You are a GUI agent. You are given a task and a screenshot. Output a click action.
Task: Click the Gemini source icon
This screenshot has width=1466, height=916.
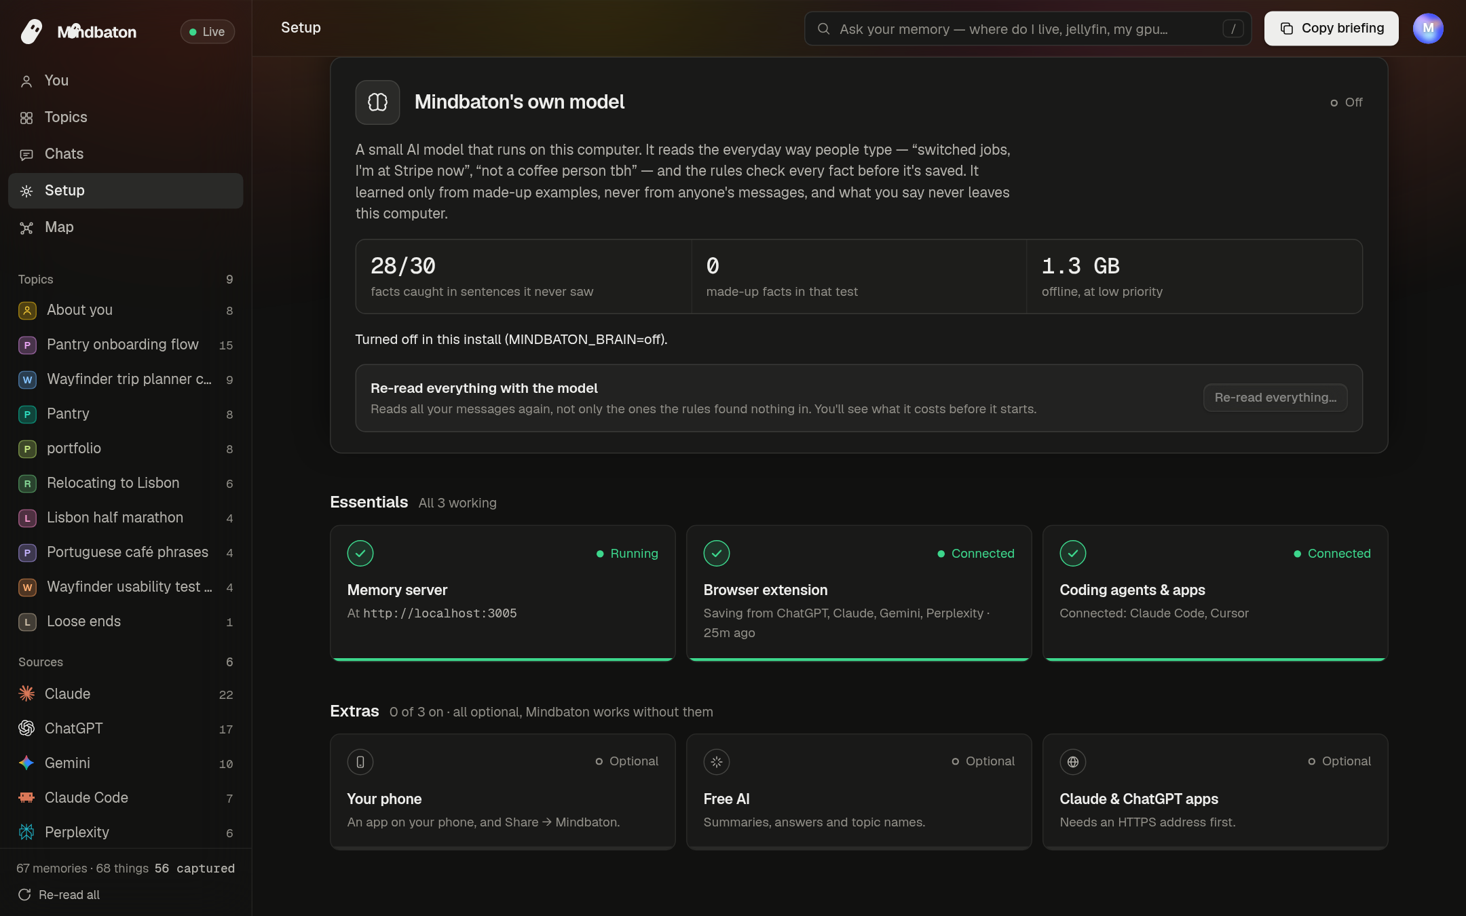pos(26,763)
